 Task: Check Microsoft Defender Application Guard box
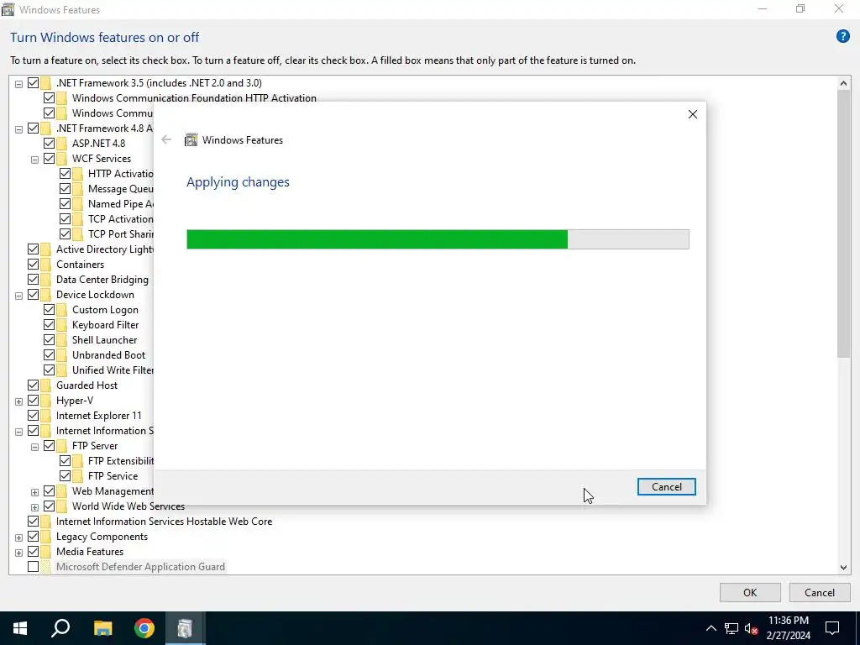pos(33,567)
